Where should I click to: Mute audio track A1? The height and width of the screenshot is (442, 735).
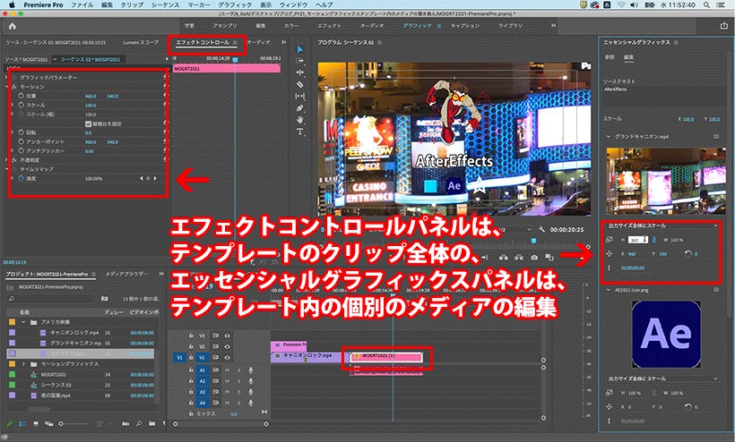(x=228, y=370)
